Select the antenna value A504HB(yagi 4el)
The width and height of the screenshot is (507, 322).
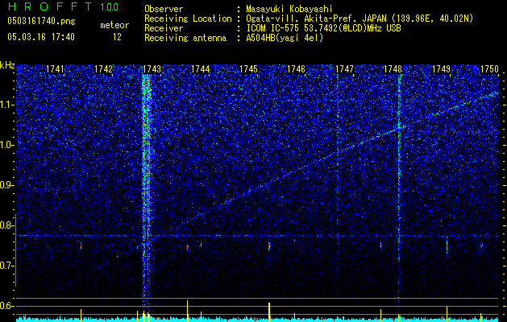coord(285,38)
